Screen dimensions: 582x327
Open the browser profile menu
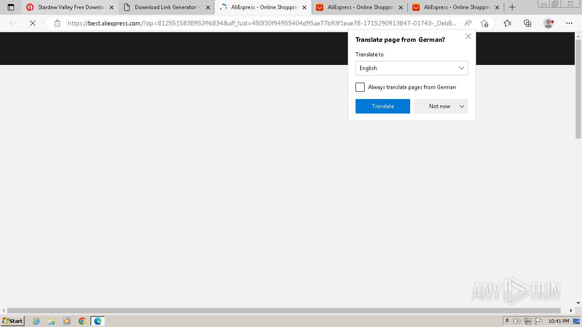coord(549,23)
